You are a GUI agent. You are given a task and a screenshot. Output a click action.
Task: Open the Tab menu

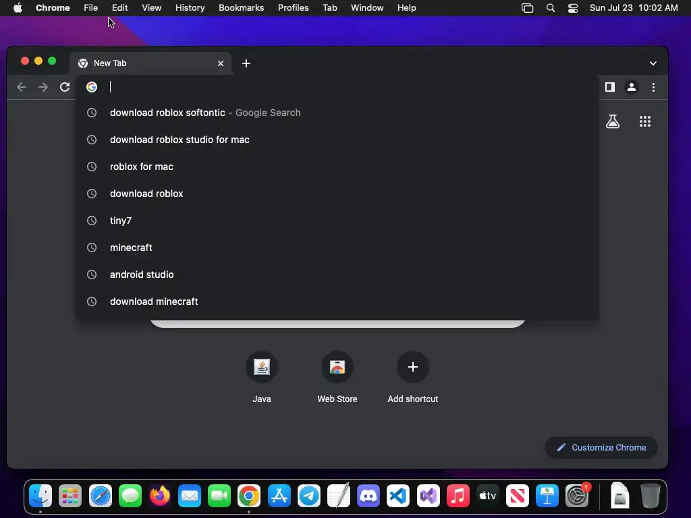329,8
